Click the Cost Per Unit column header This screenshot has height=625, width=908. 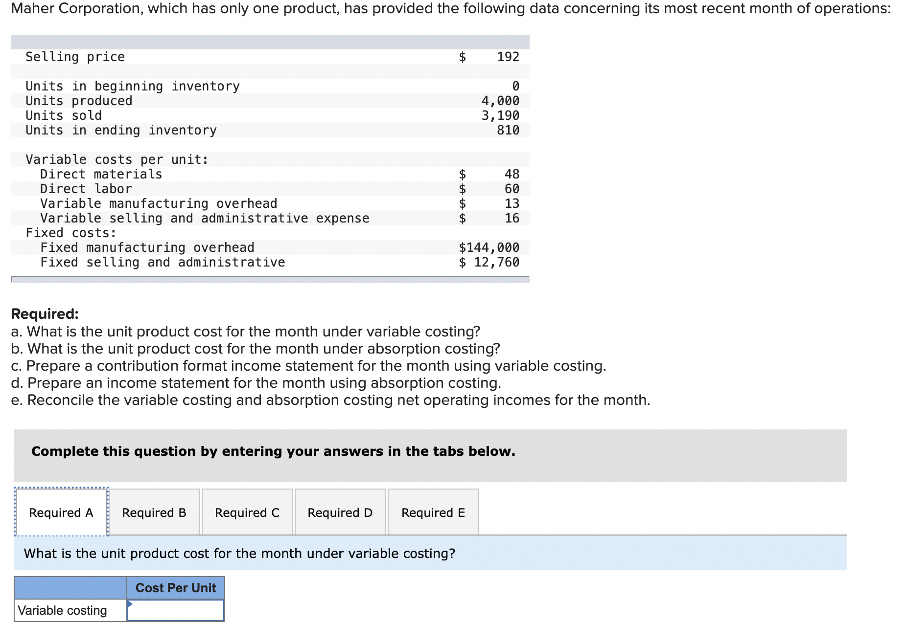point(175,588)
